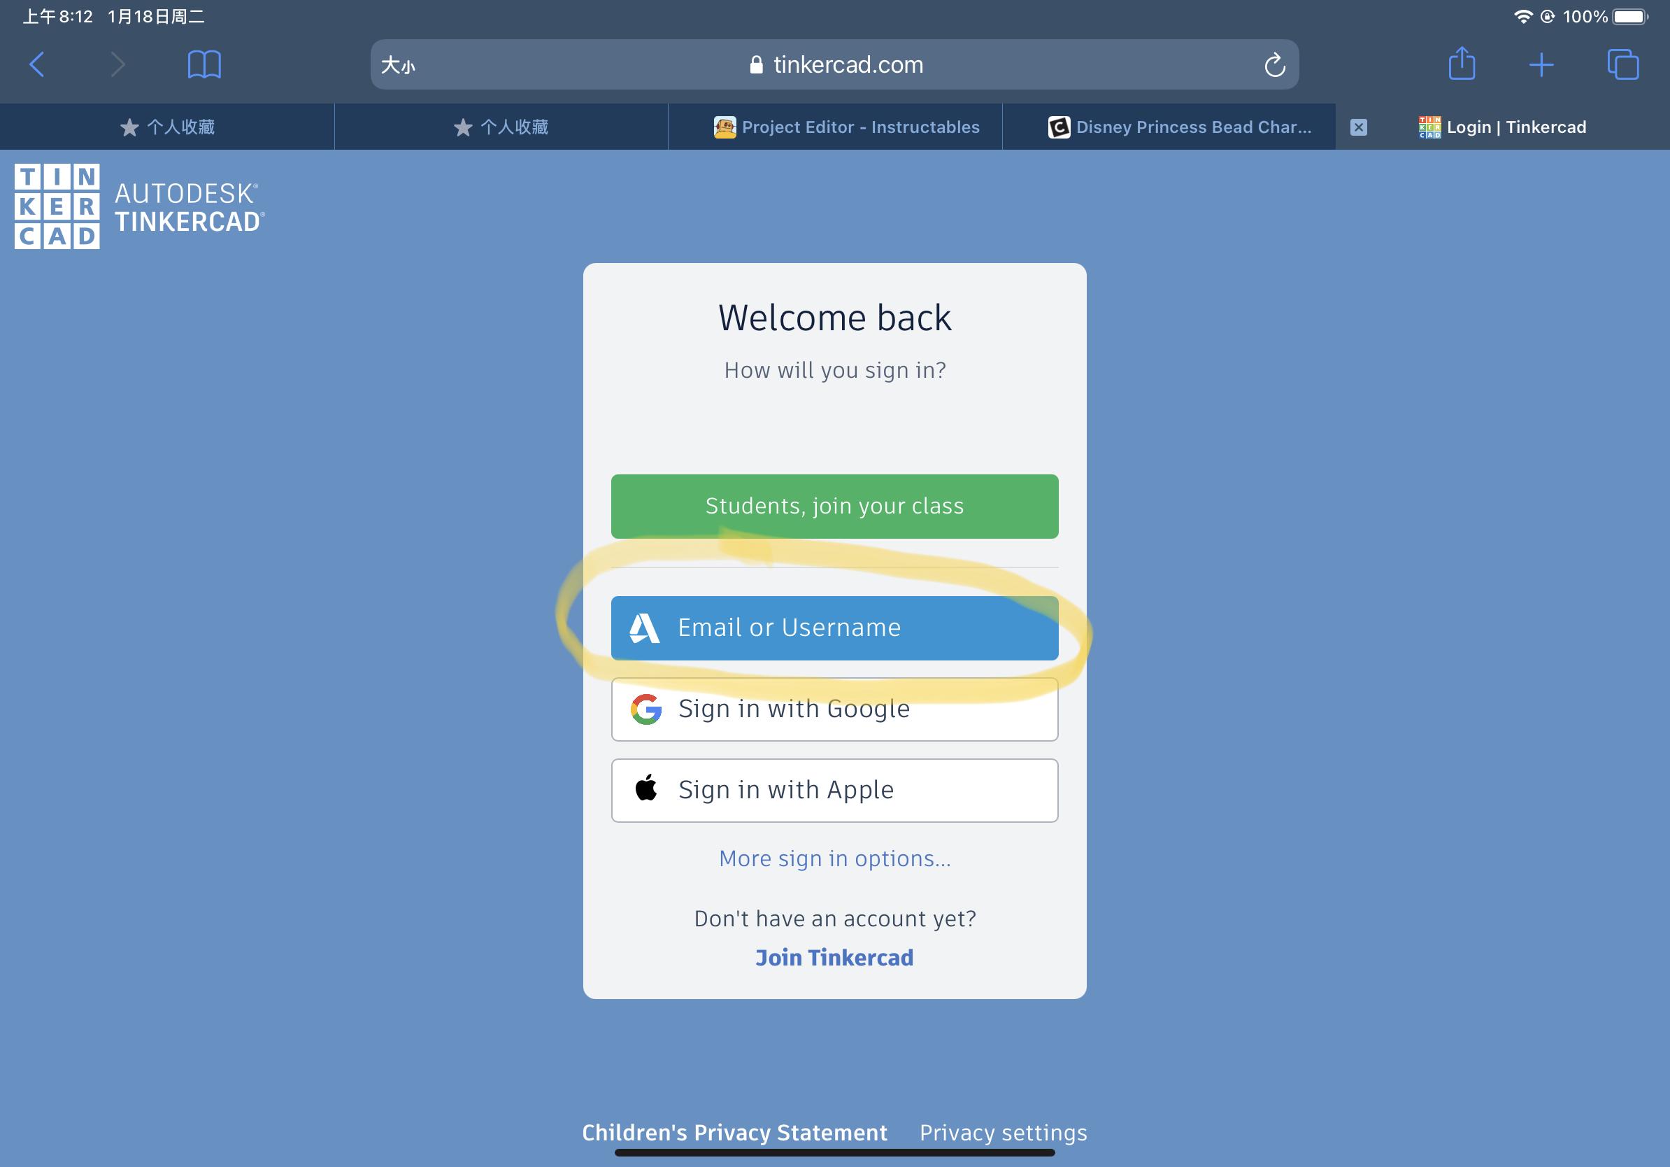Switch to the first 个人收藏 tab

pyautogui.click(x=167, y=127)
